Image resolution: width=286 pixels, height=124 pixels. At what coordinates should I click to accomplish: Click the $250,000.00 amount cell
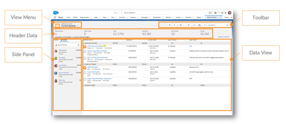(x=132, y=46)
